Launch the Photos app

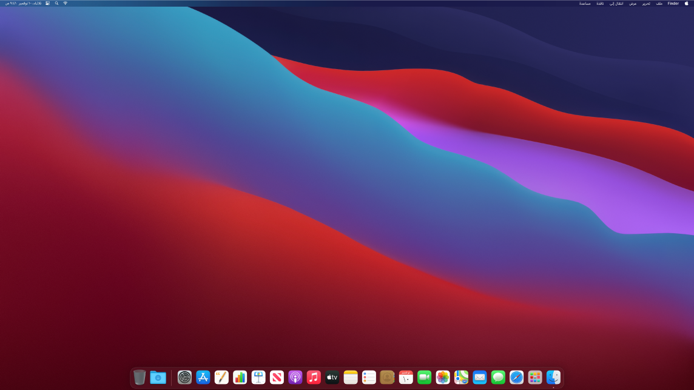[443, 377]
